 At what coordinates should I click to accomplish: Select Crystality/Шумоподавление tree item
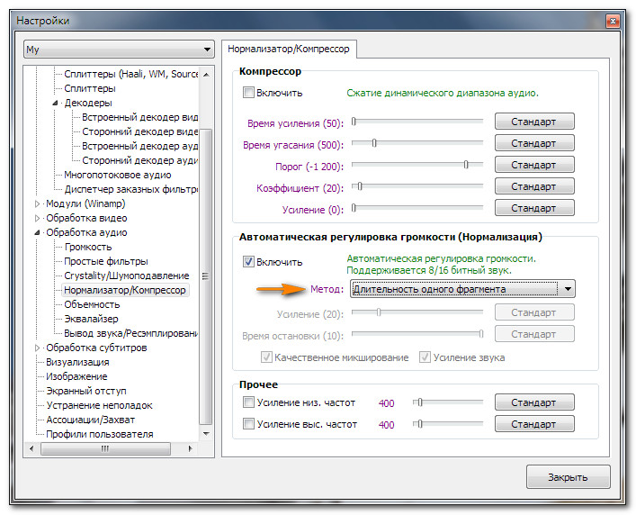pyautogui.click(x=127, y=276)
